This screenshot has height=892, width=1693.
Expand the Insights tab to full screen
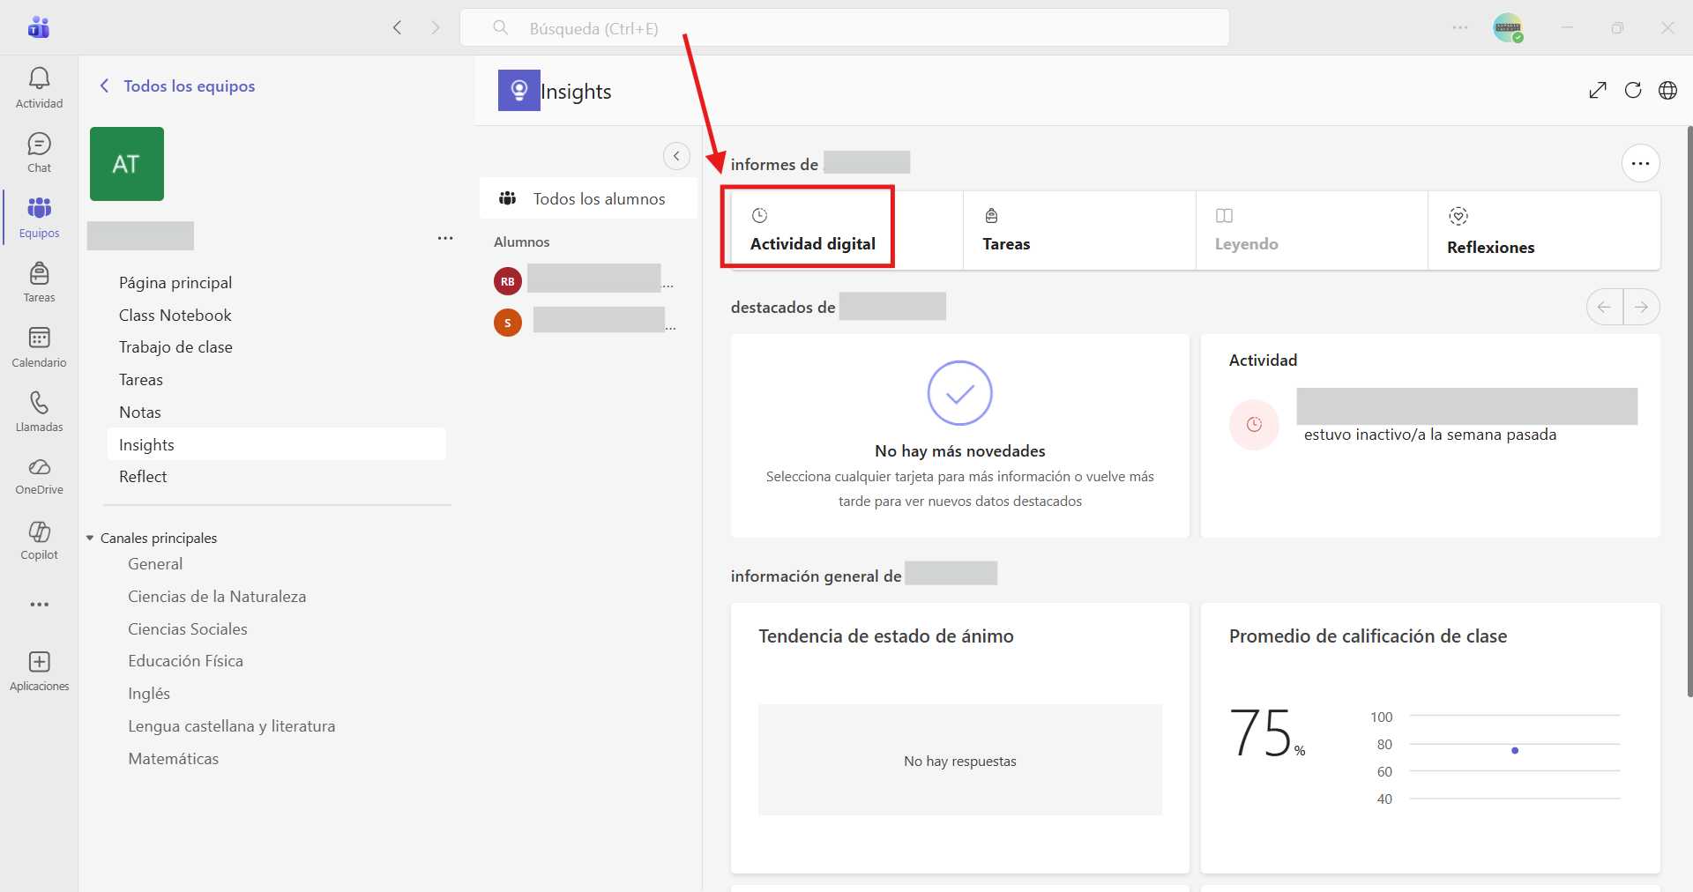pyautogui.click(x=1598, y=90)
